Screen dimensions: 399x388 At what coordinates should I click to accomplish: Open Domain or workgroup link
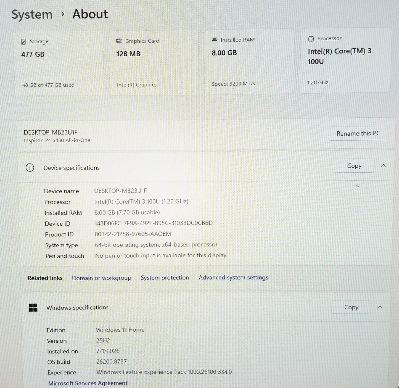(x=102, y=278)
